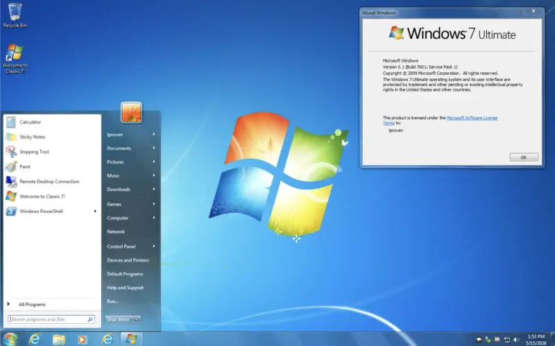The height and width of the screenshot is (346, 555).
Task: Click the About Windows title bar text
Action: pyautogui.click(x=379, y=12)
